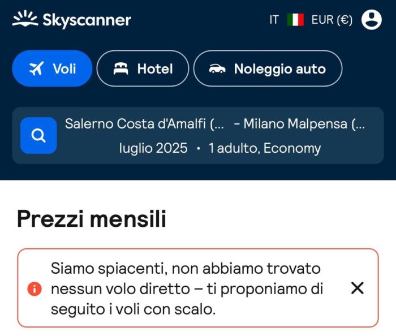Screen dimensions: 396x336
Task: Open the EUR (€) currency selector
Action: point(332,20)
